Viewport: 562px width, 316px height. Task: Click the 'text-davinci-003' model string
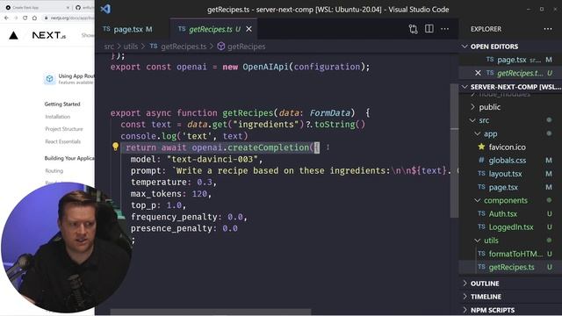(212, 159)
